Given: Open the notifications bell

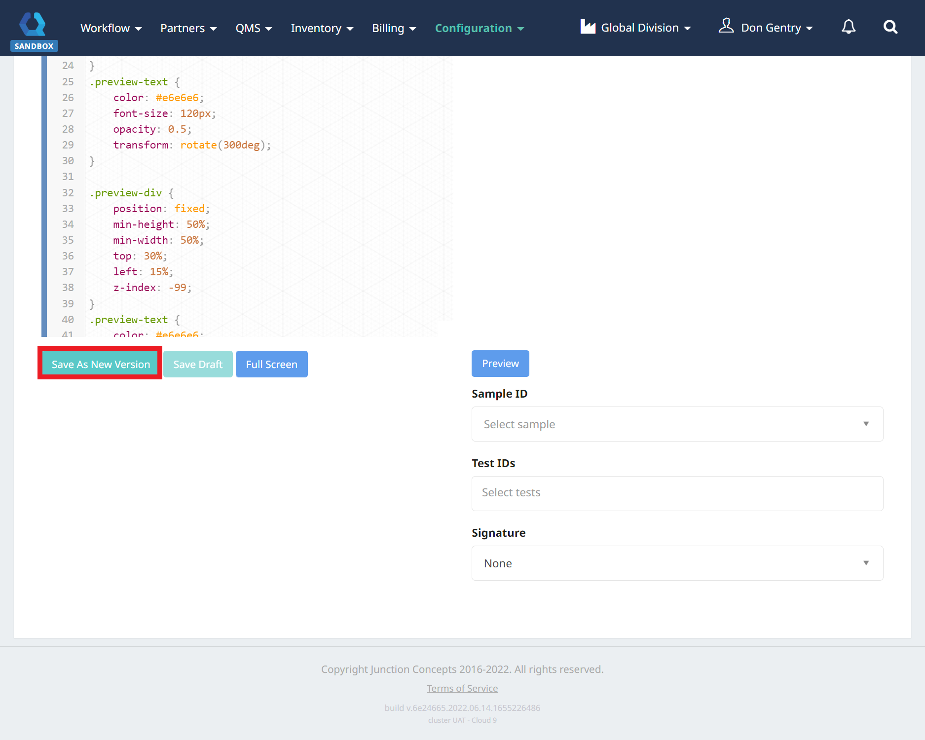Looking at the screenshot, I should pos(848,27).
